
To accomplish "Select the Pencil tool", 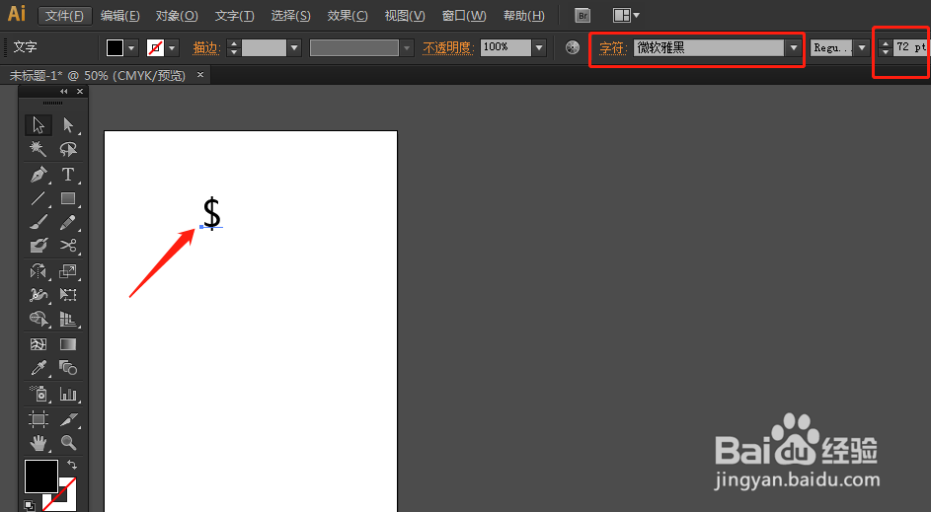I will click(x=68, y=222).
